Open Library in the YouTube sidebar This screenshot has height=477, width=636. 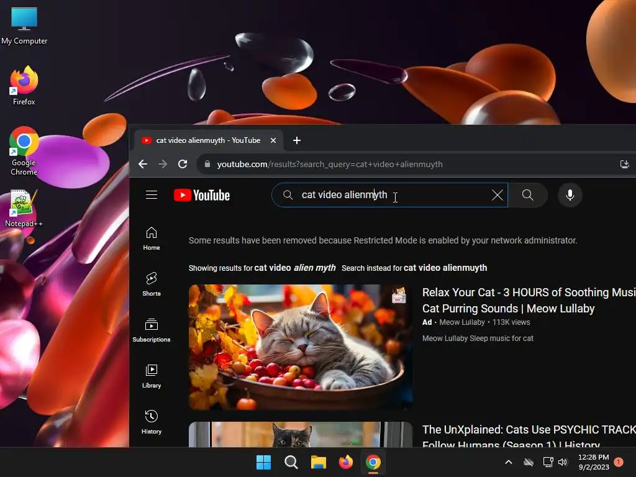(152, 376)
